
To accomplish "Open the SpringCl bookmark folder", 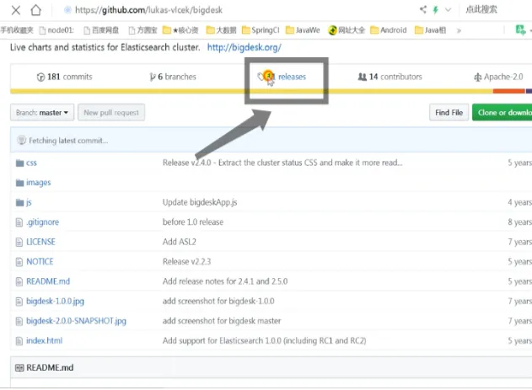I will (261, 30).
